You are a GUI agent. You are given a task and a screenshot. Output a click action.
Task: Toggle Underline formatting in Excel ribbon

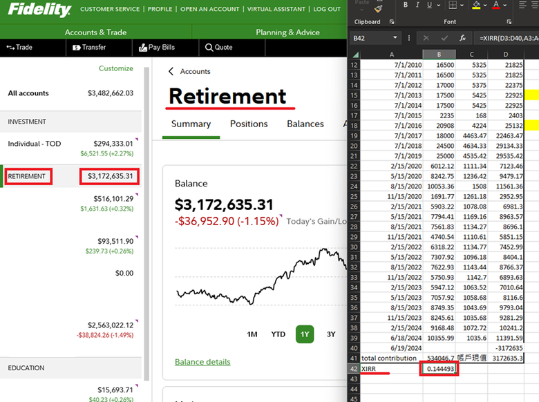tap(429, 5)
